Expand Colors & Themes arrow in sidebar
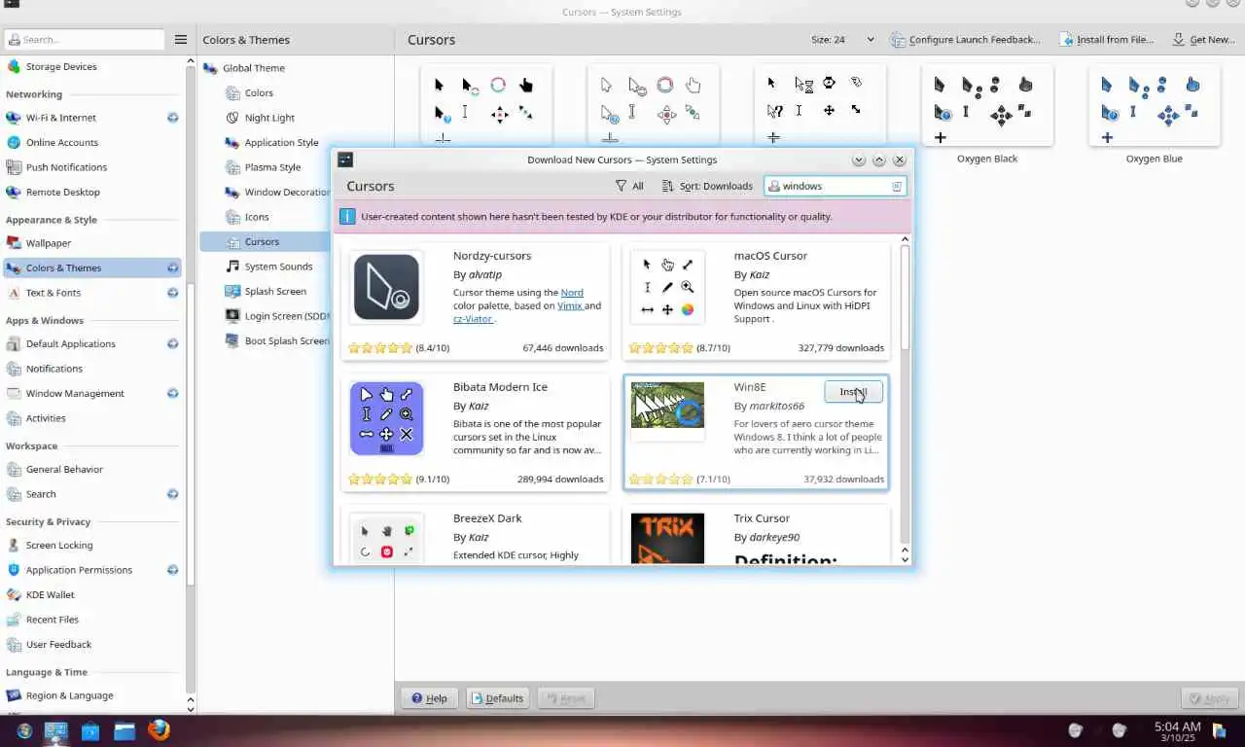This screenshot has width=1245, height=747. click(172, 267)
